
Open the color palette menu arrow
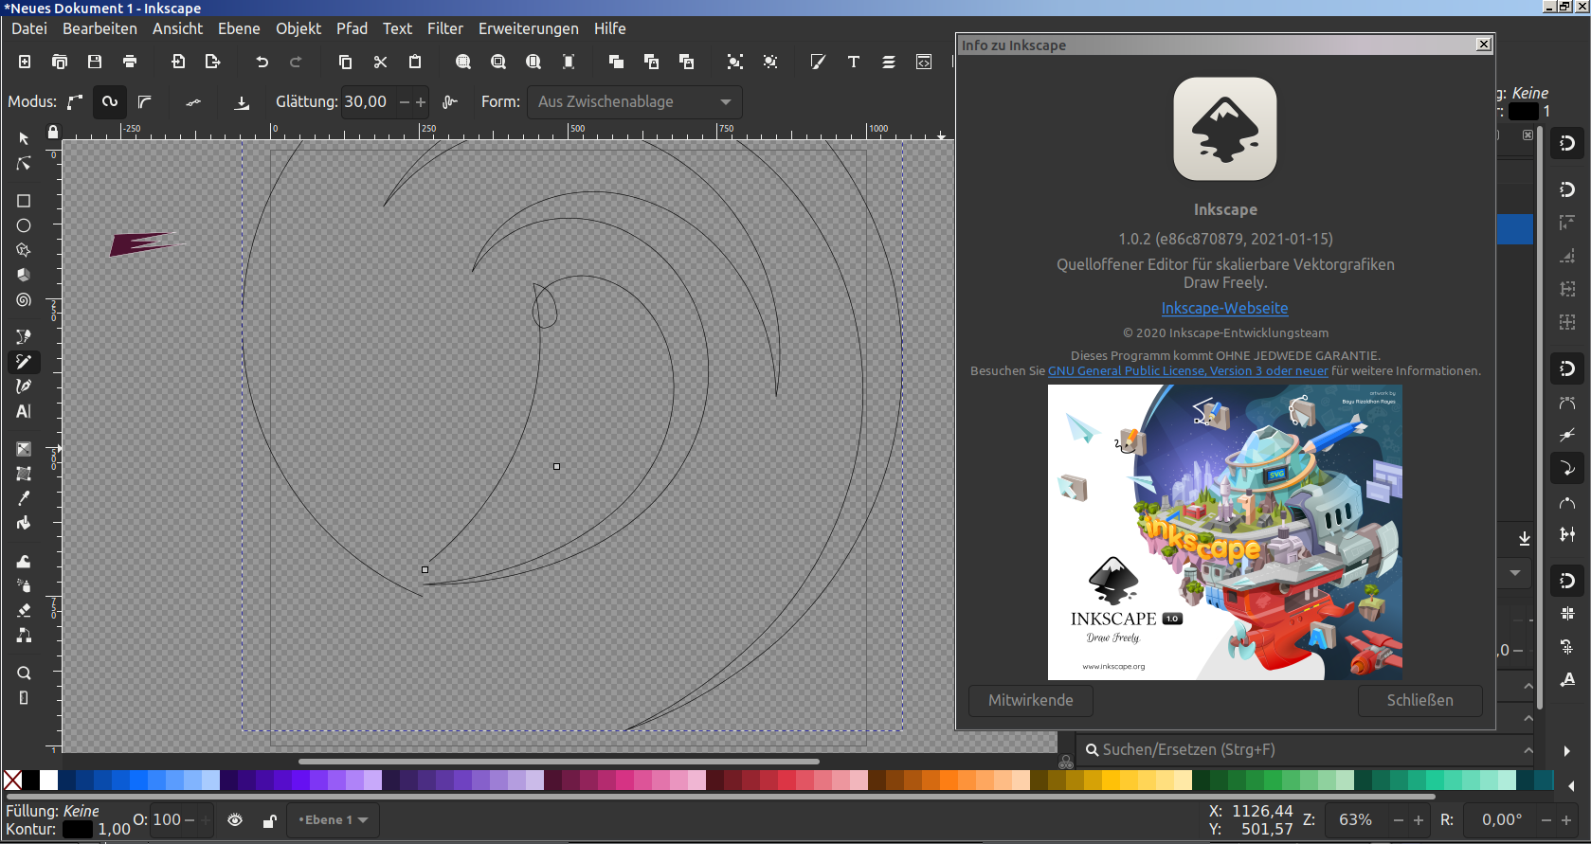point(1571,786)
